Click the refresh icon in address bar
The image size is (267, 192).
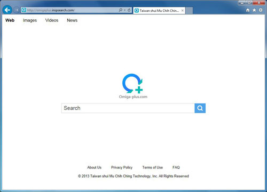pos(129,10)
